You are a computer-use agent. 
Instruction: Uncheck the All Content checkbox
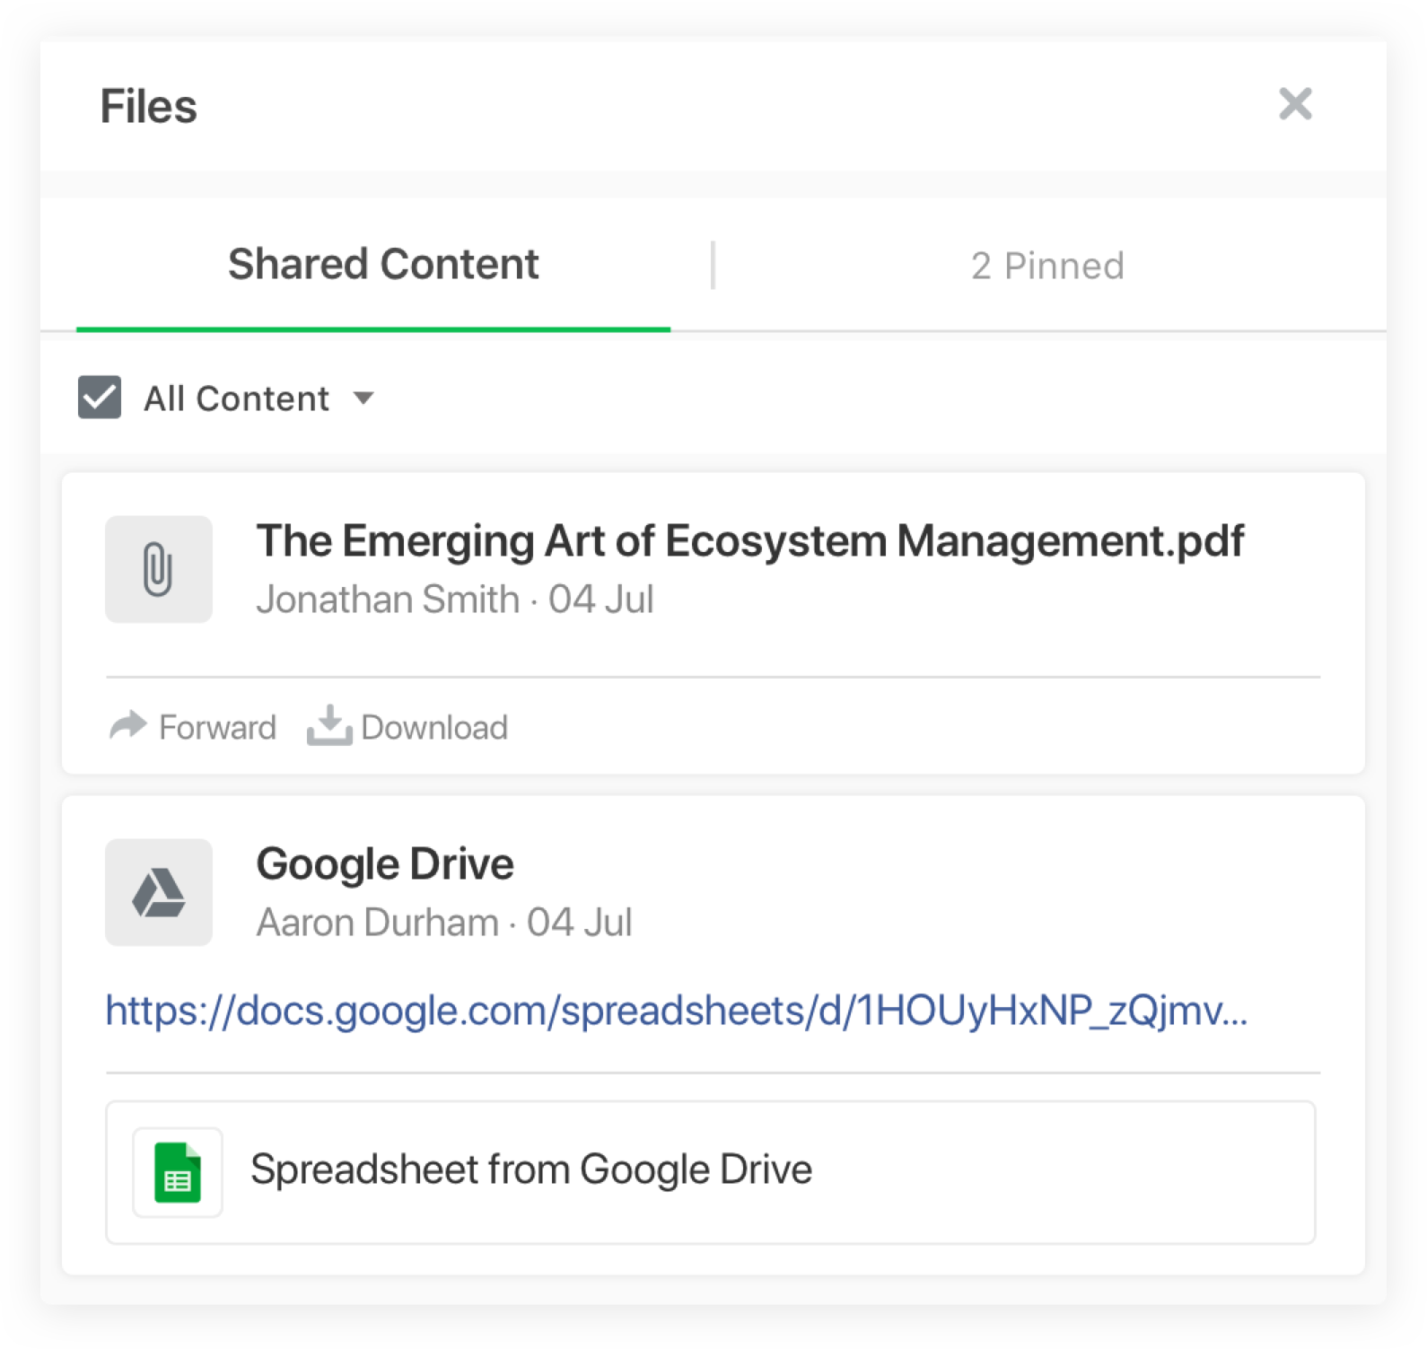(100, 398)
